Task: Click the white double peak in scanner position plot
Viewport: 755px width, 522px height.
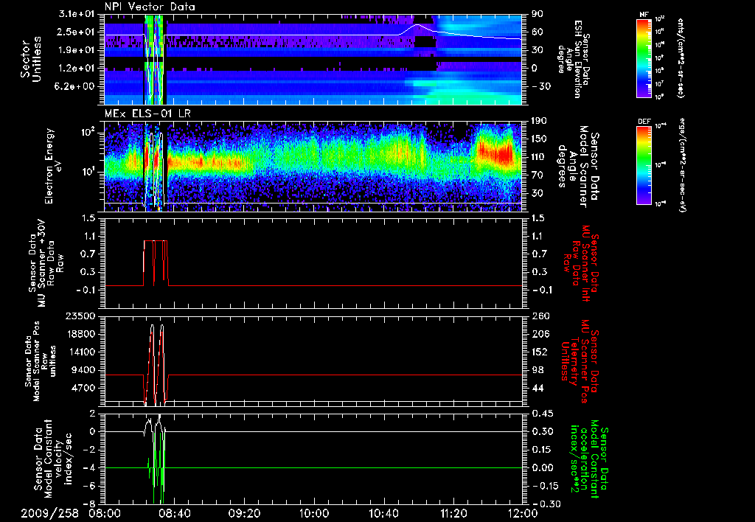Action: (x=156, y=363)
